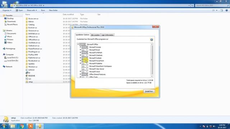Switch to the User Information tab

[x=107, y=35]
